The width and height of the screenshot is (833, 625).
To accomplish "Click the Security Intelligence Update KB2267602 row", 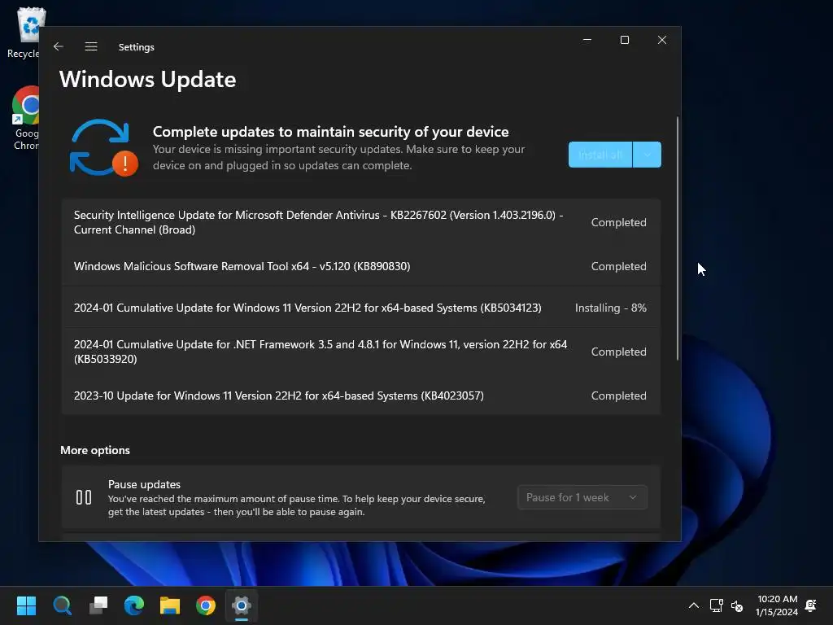I will 360,222.
